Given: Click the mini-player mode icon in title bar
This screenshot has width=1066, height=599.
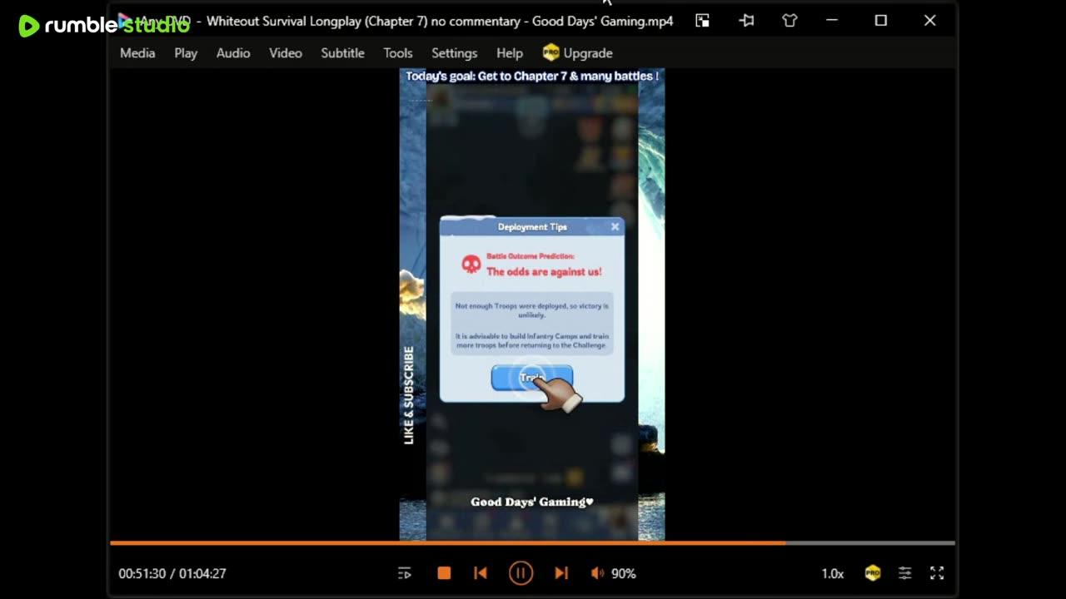Looking at the screenshot, I should pyautogui.click(x=702, y=21).
